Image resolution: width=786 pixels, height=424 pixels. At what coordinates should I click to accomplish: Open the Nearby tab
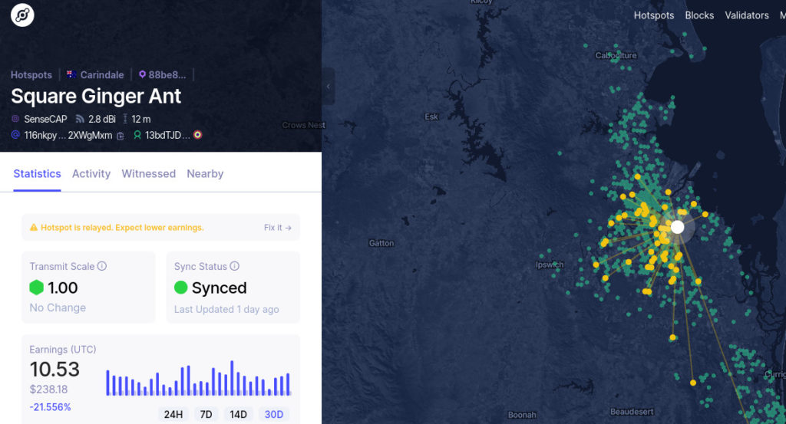[205, 174]
